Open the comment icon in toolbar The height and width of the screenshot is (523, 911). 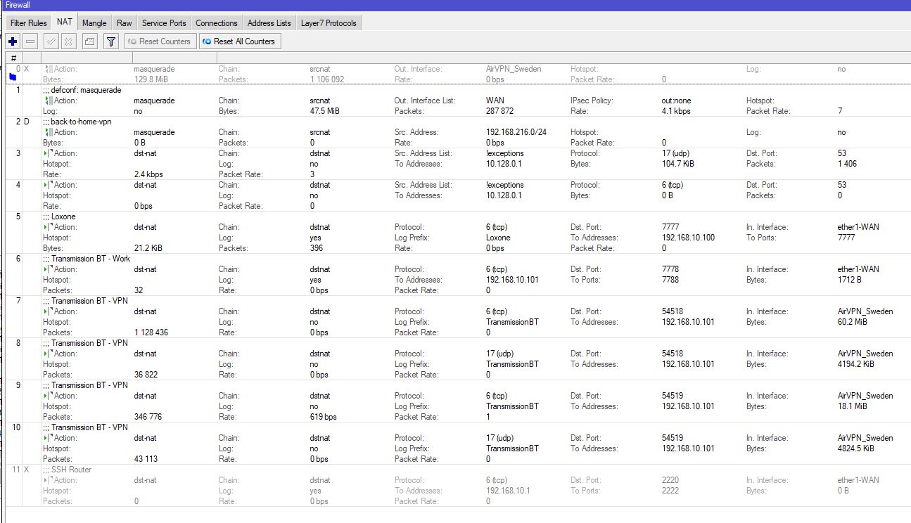click(x=89, y=41)
